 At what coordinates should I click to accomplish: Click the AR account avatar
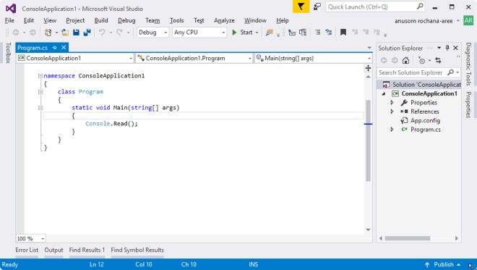(x=468, y=20)
